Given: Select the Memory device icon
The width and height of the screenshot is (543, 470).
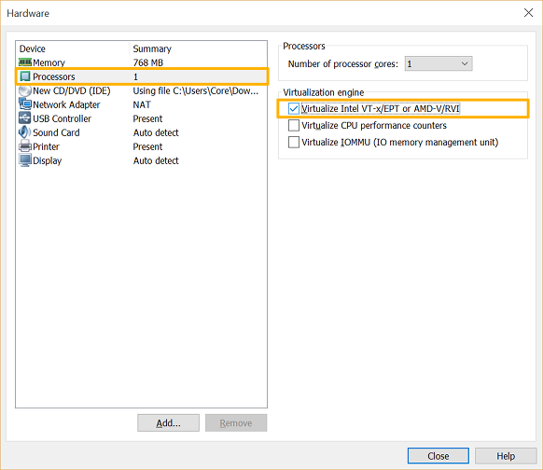Looking at the screenshot, I should (25, 62).
